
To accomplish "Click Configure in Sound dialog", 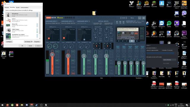I will pyautogui.click(x=9, y=42).
